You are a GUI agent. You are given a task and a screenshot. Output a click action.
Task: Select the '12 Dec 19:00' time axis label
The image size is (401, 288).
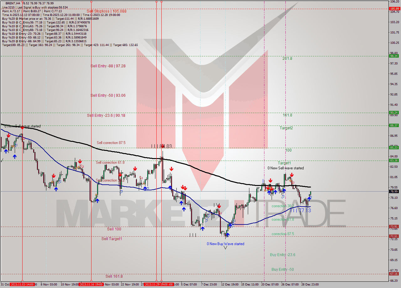230,285
